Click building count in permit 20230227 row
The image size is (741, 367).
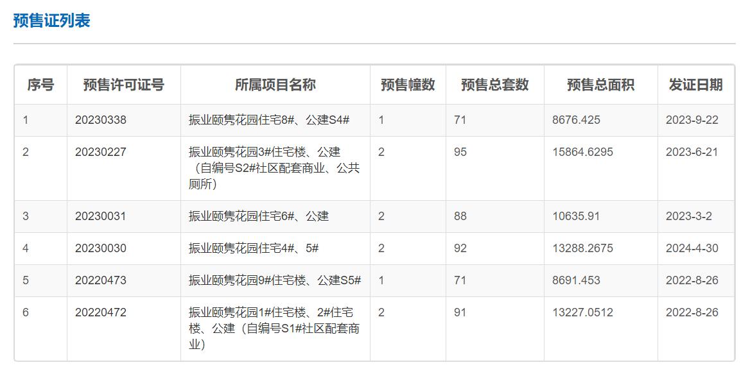[x=381, y=152]
